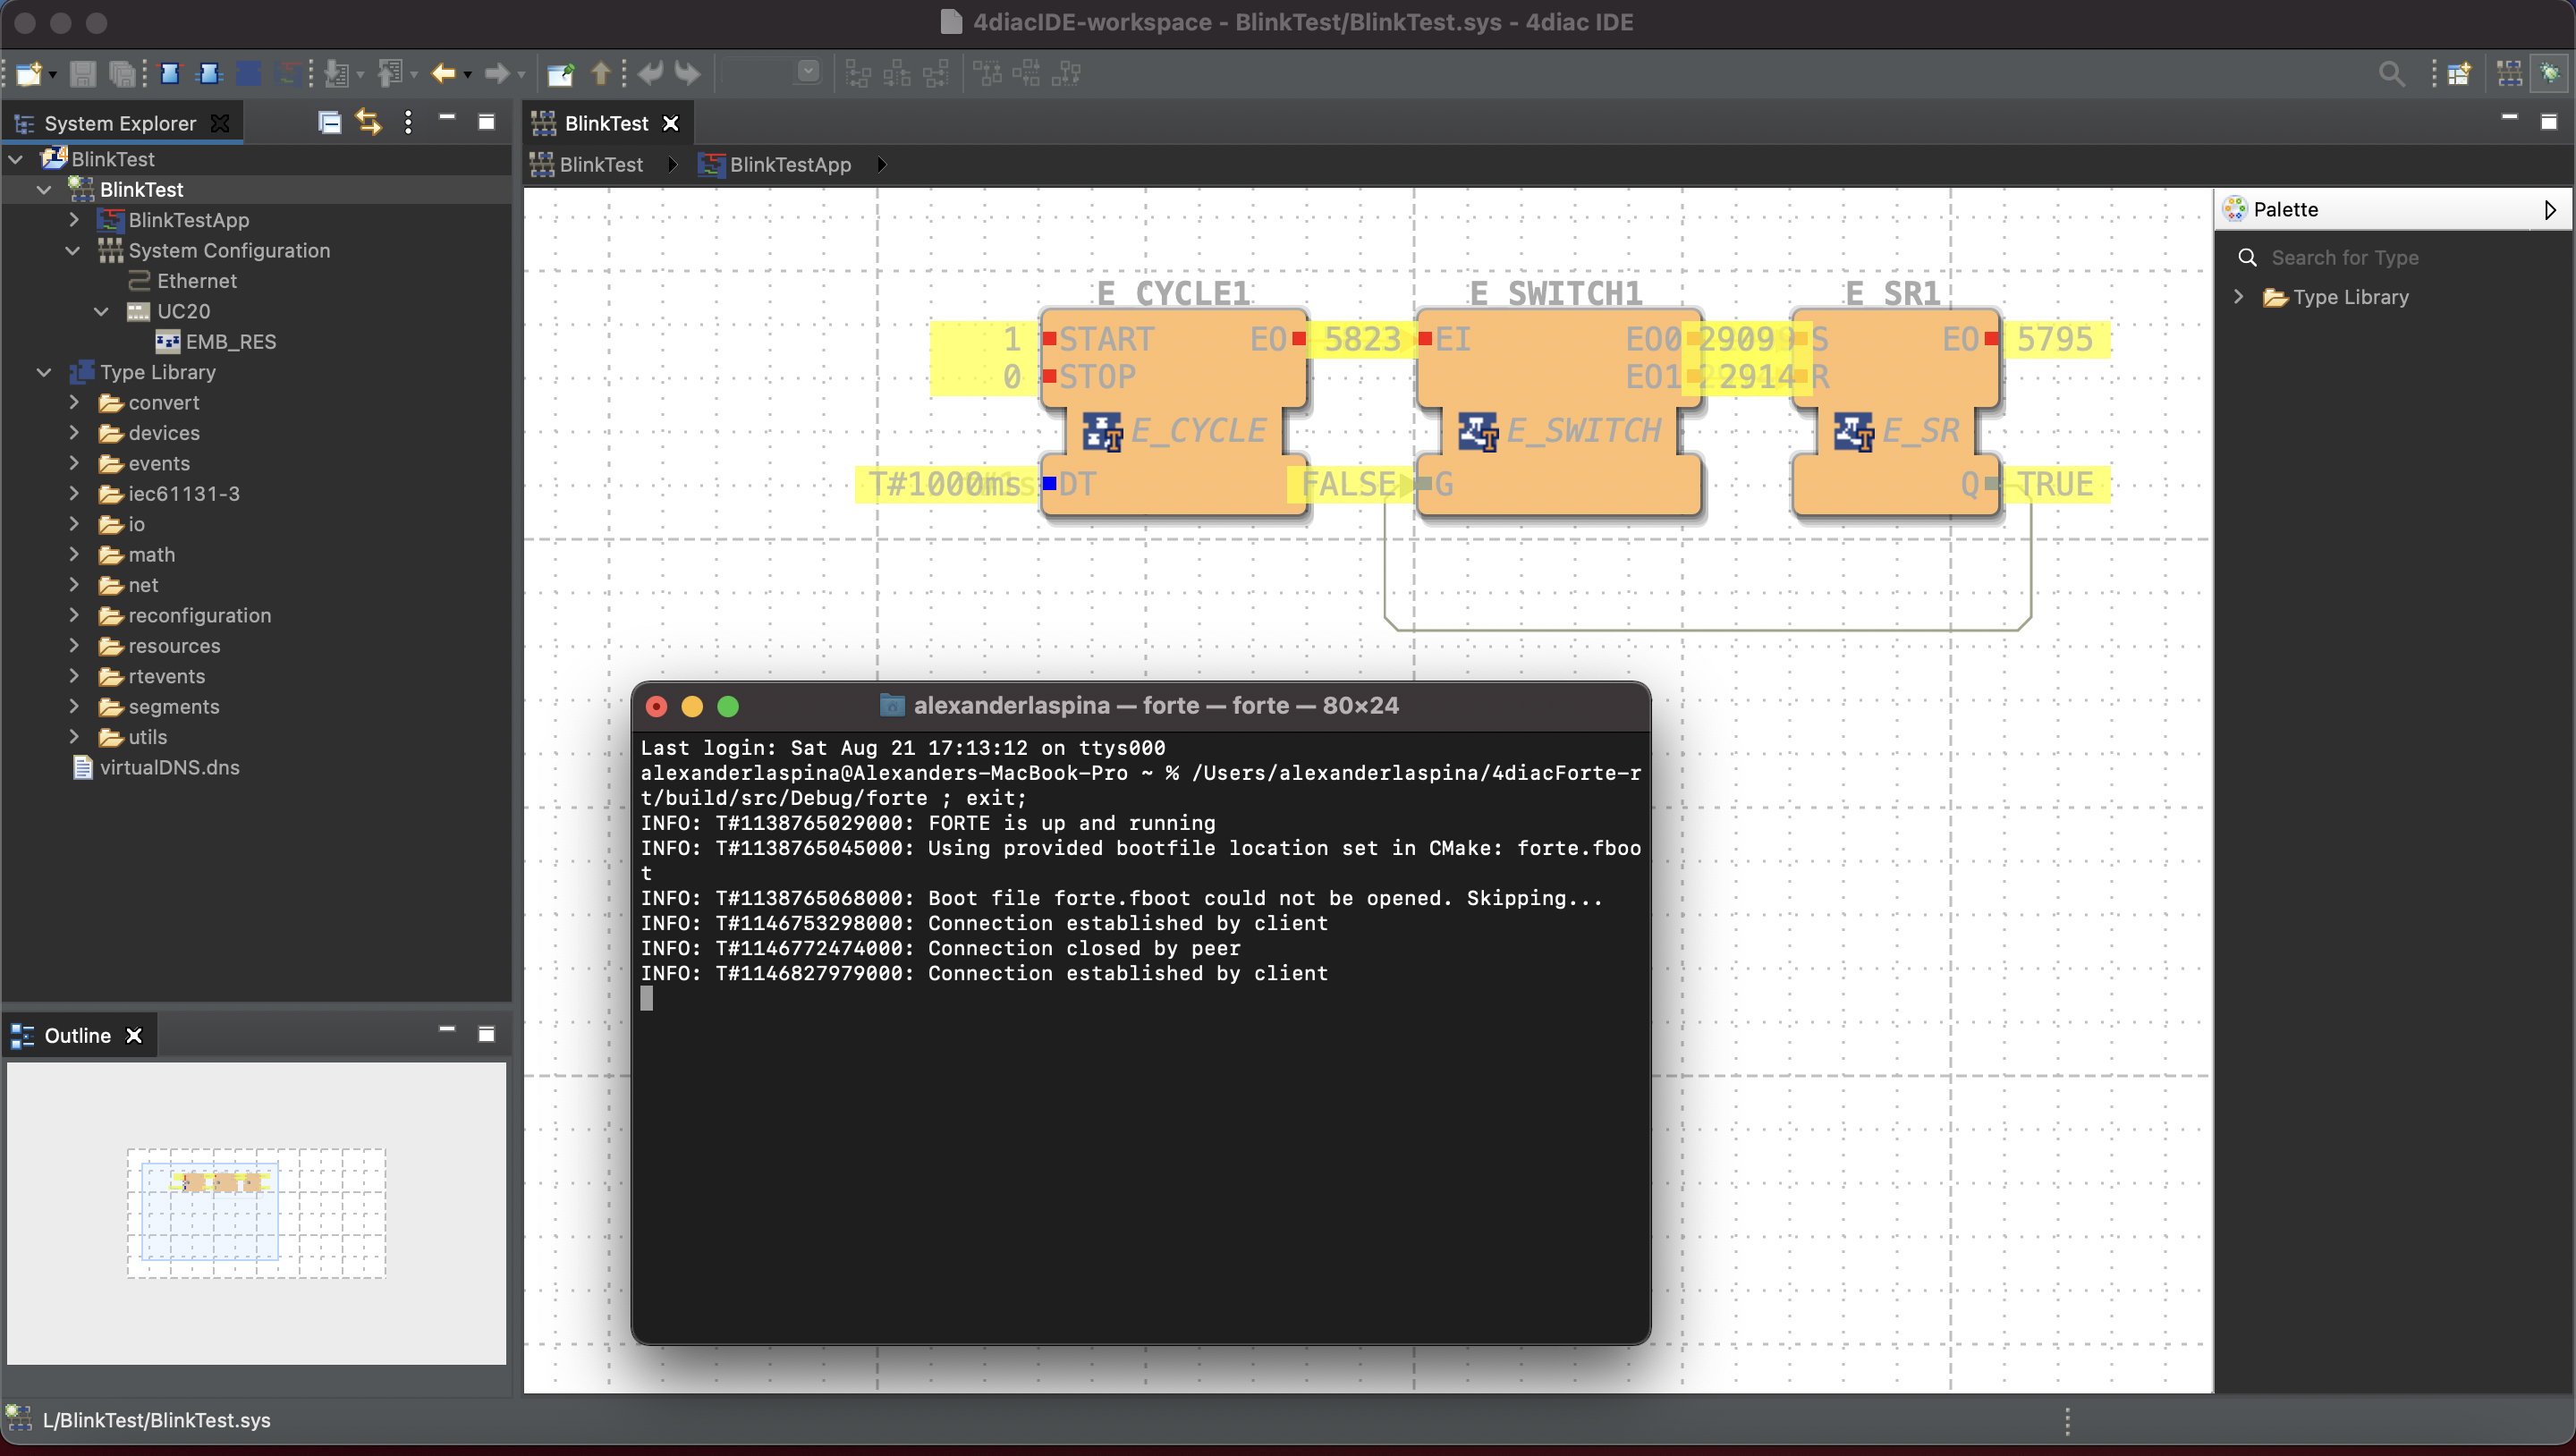The image size is (2576, 1456).
Task: Open the back navigation history dropdown
Action: tap(468, 74)
